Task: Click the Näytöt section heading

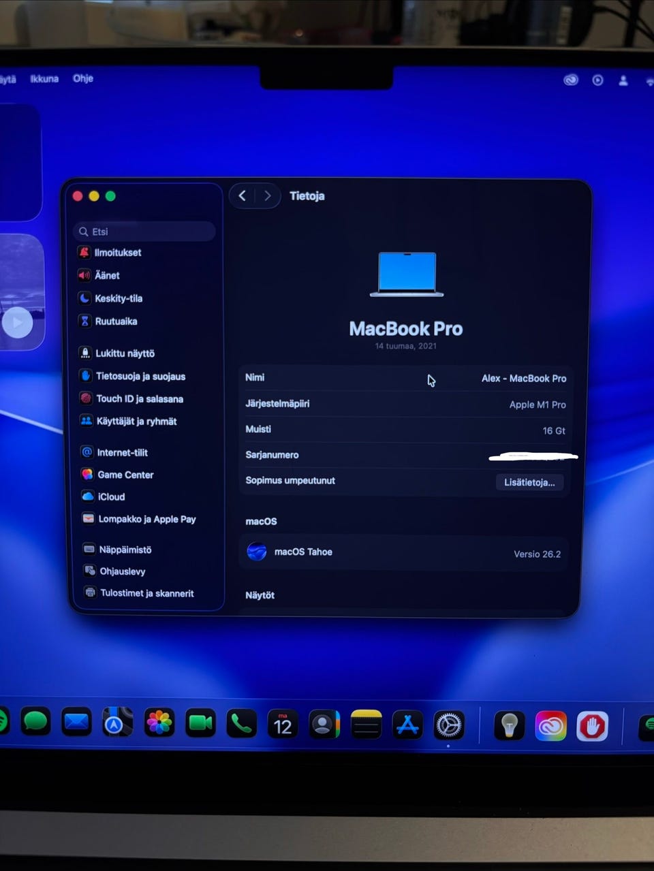Action: pos(260,595)
